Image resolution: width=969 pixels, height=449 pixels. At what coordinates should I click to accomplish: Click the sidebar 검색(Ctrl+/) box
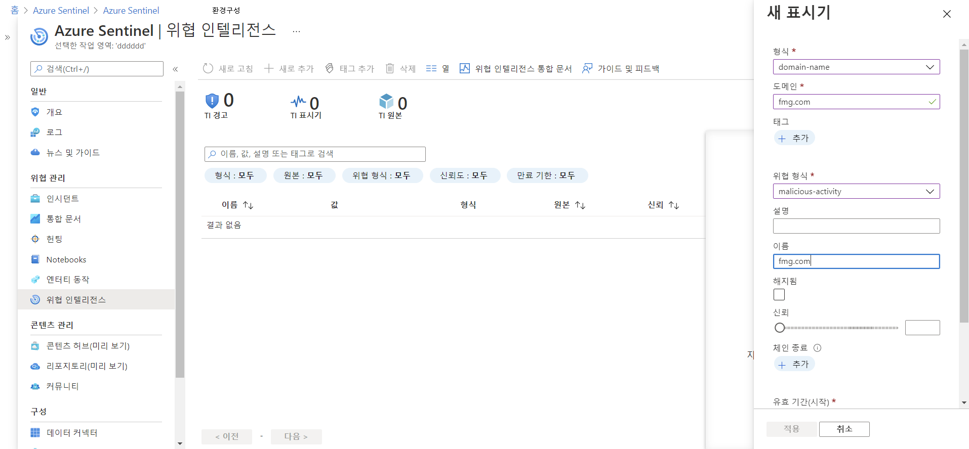[x=97, y=69]
